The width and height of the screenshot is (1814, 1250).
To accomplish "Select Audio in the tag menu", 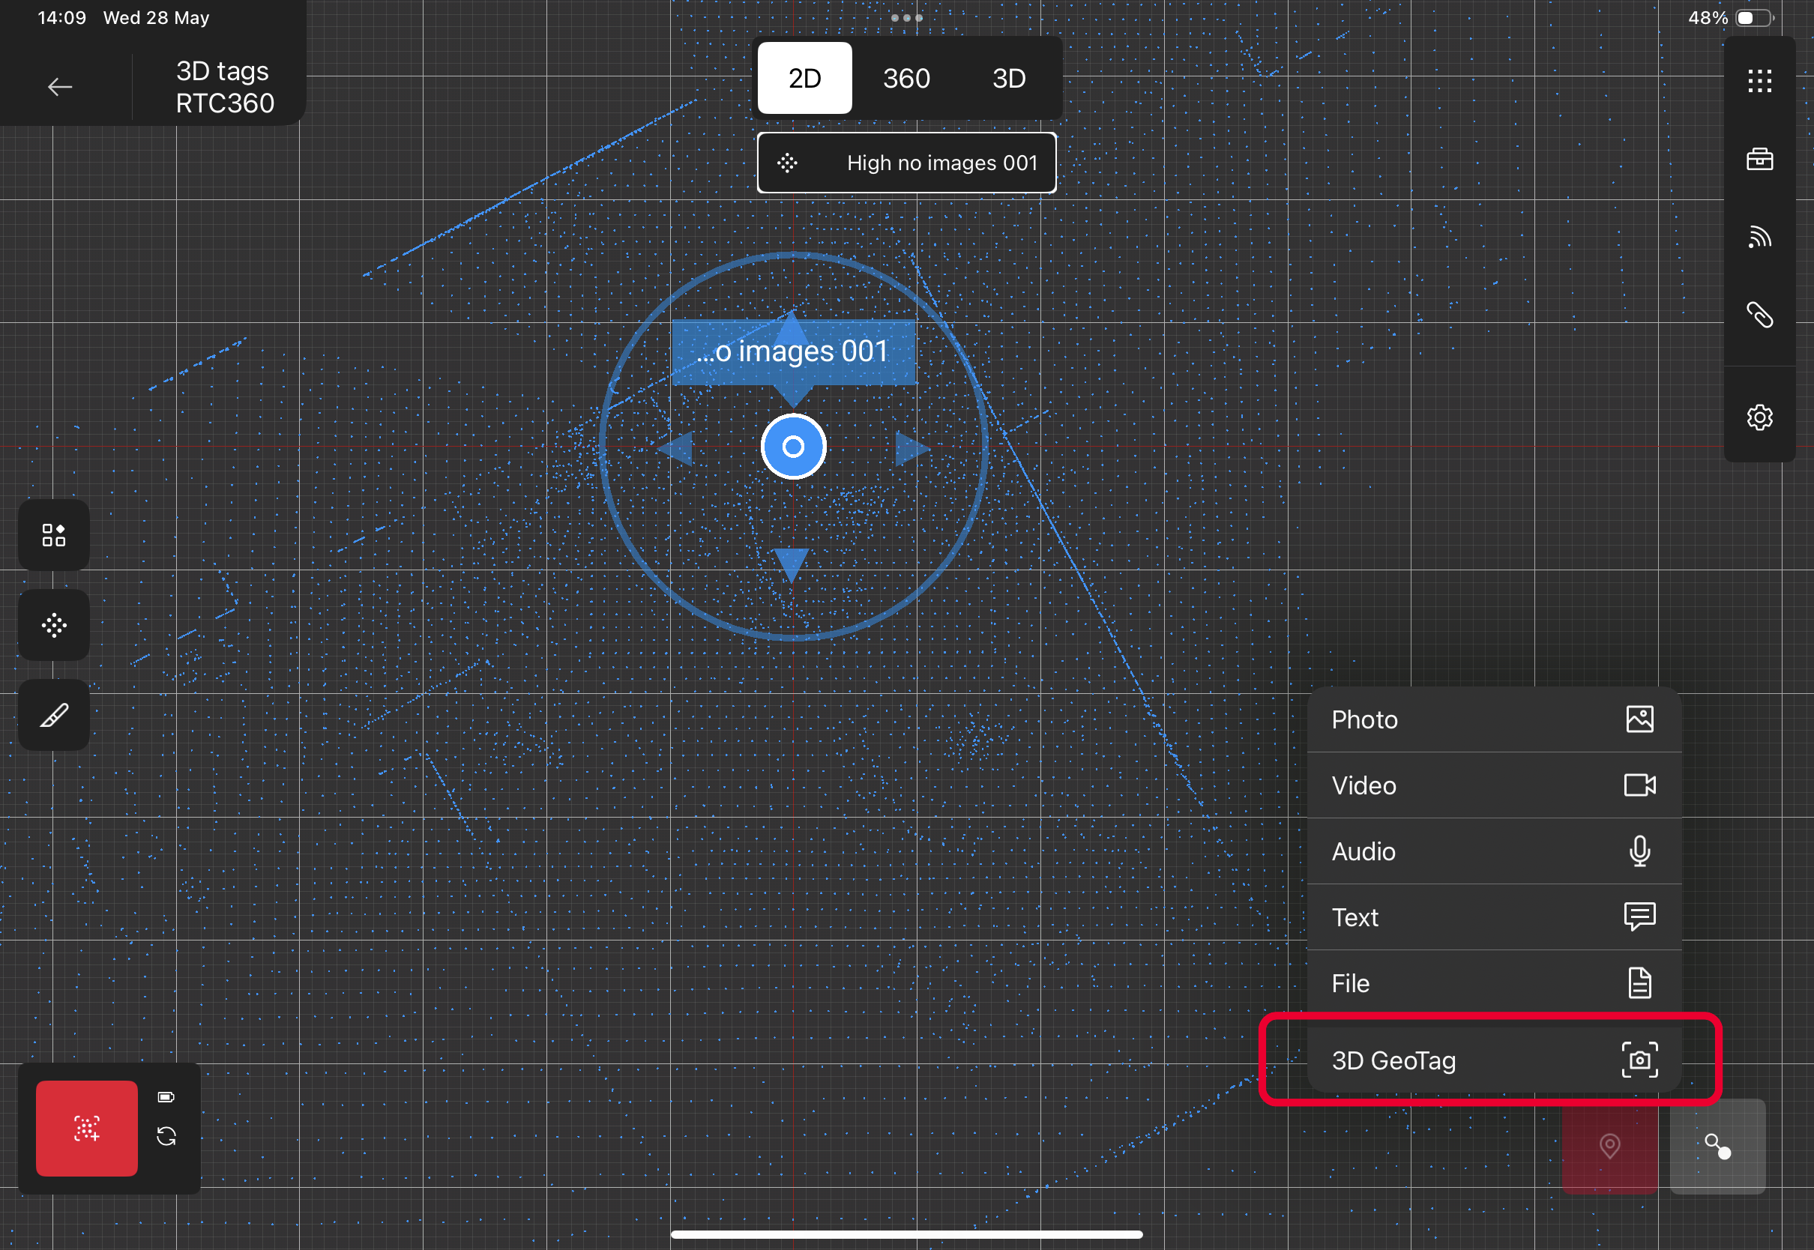I will coord(1493,851).
